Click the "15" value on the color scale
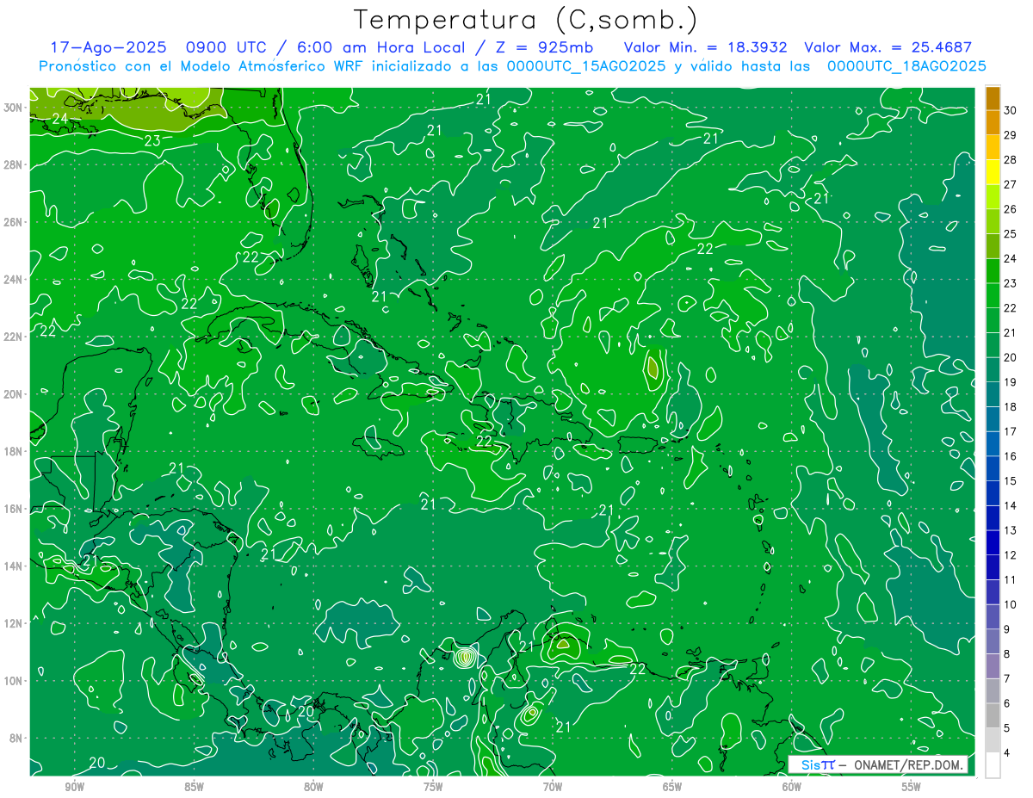1033x798 pixels. coord(1011,480)
